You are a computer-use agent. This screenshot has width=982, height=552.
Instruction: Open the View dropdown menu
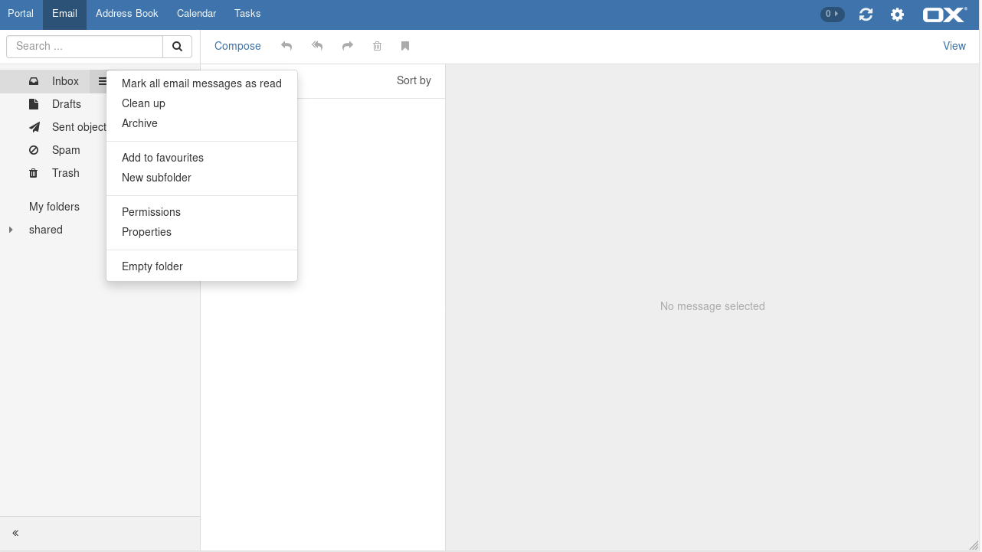(x=954, y=46)
